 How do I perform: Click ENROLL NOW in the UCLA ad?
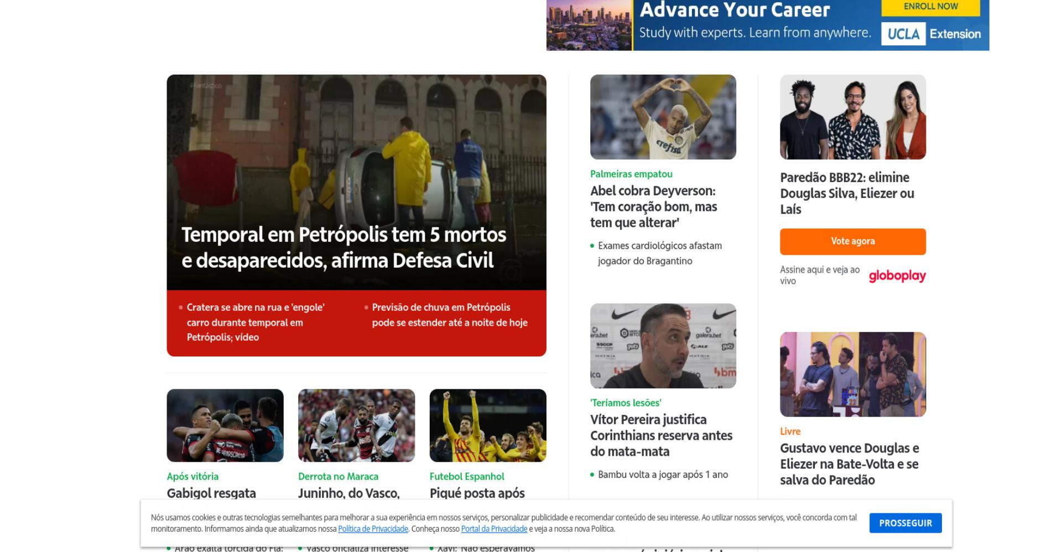[x=930, y=7]
